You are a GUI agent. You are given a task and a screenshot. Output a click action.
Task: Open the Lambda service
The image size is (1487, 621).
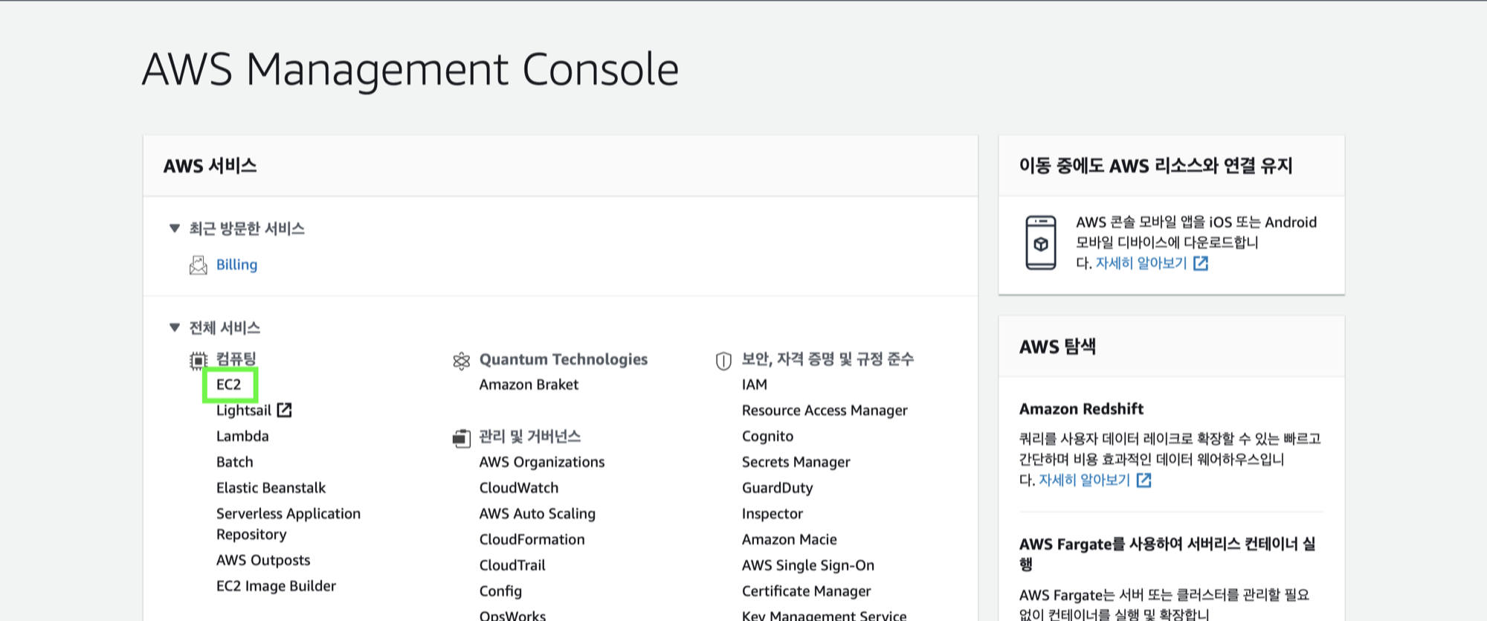click(242, 436)
